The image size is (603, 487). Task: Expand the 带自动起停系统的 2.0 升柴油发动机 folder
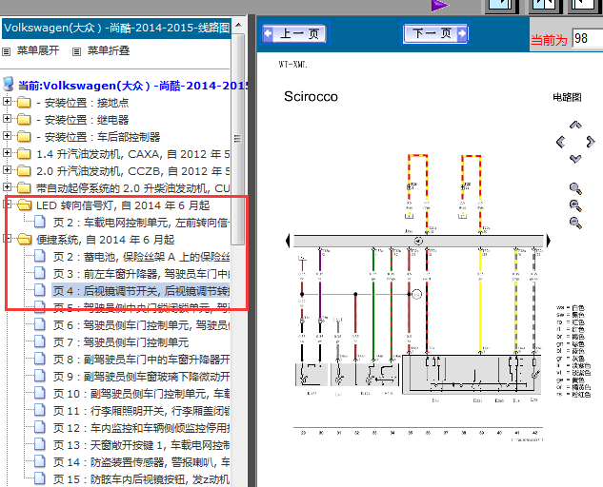(x=7, y=186)
